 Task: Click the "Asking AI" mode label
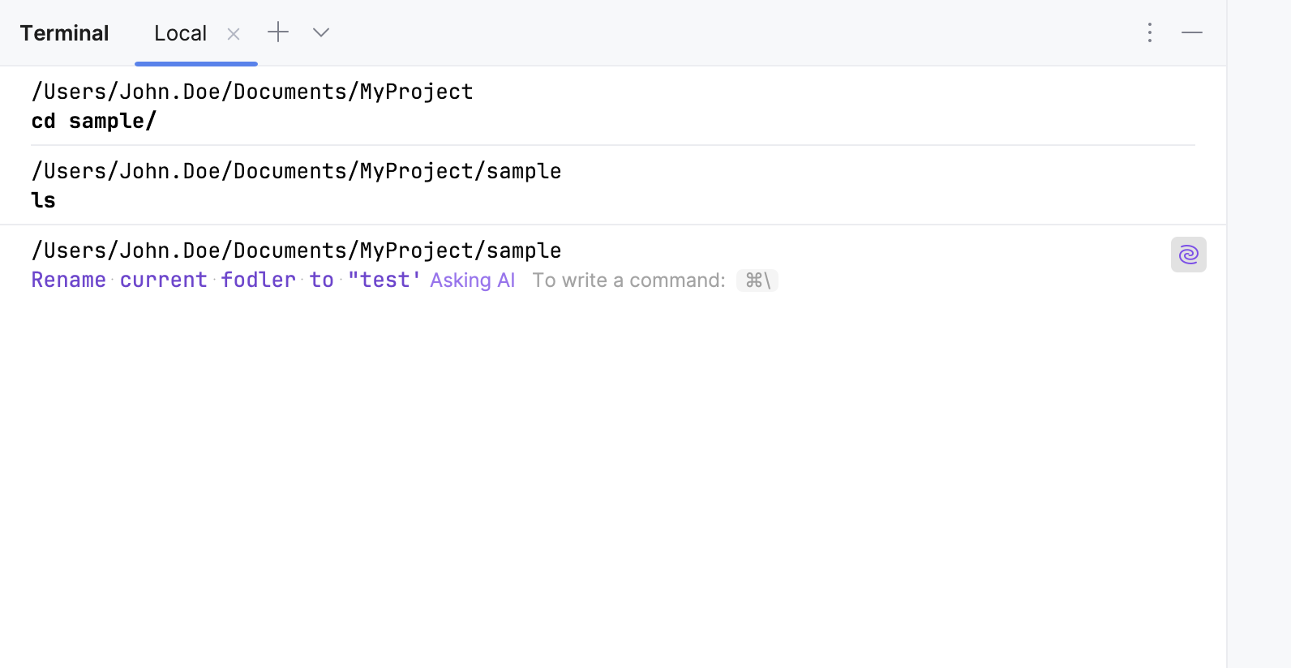(472, 280)
